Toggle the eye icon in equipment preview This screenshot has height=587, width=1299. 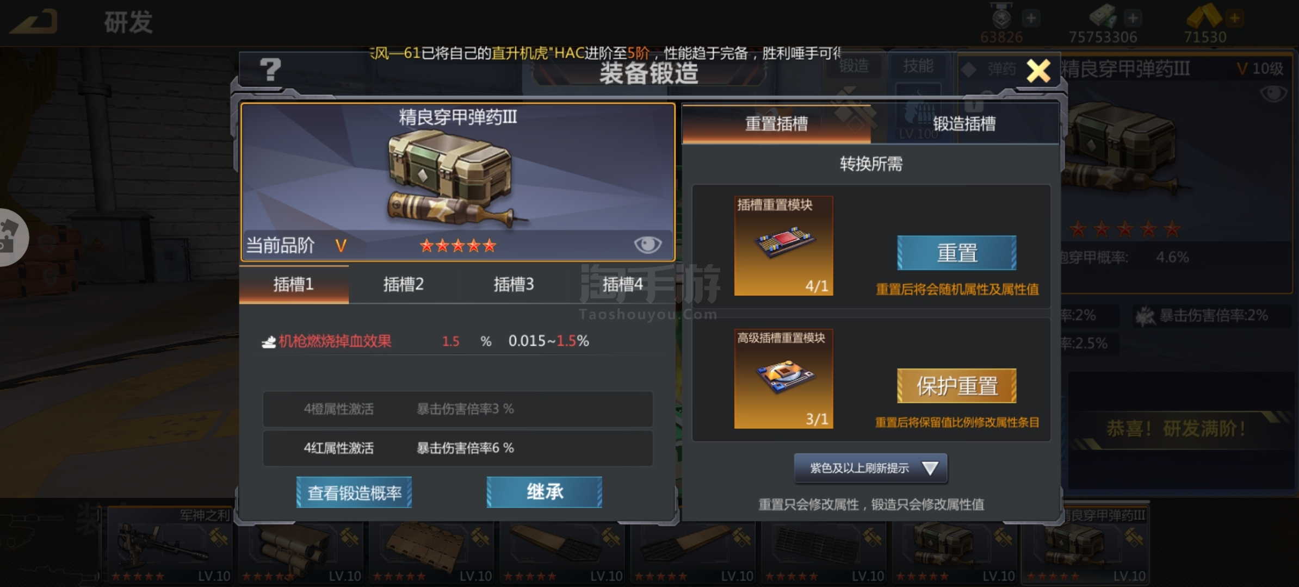click(x=647, y=245)
